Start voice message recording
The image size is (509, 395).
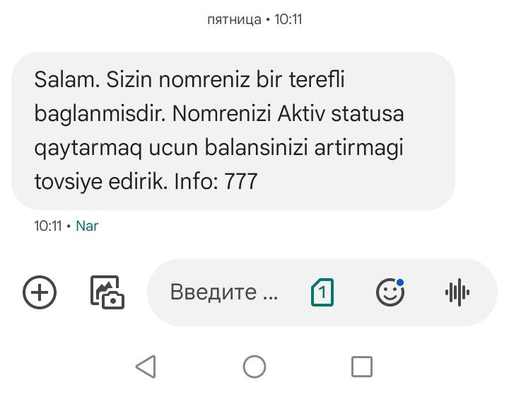click(x=457, y=292)
